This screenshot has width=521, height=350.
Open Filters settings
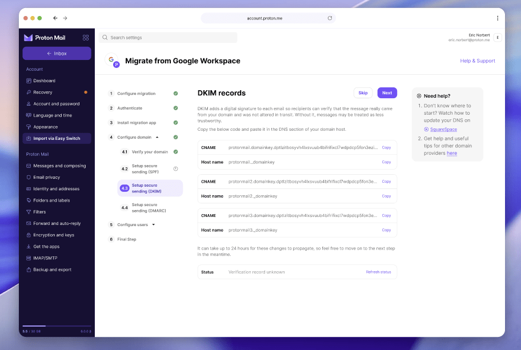[x=57, y=212]
